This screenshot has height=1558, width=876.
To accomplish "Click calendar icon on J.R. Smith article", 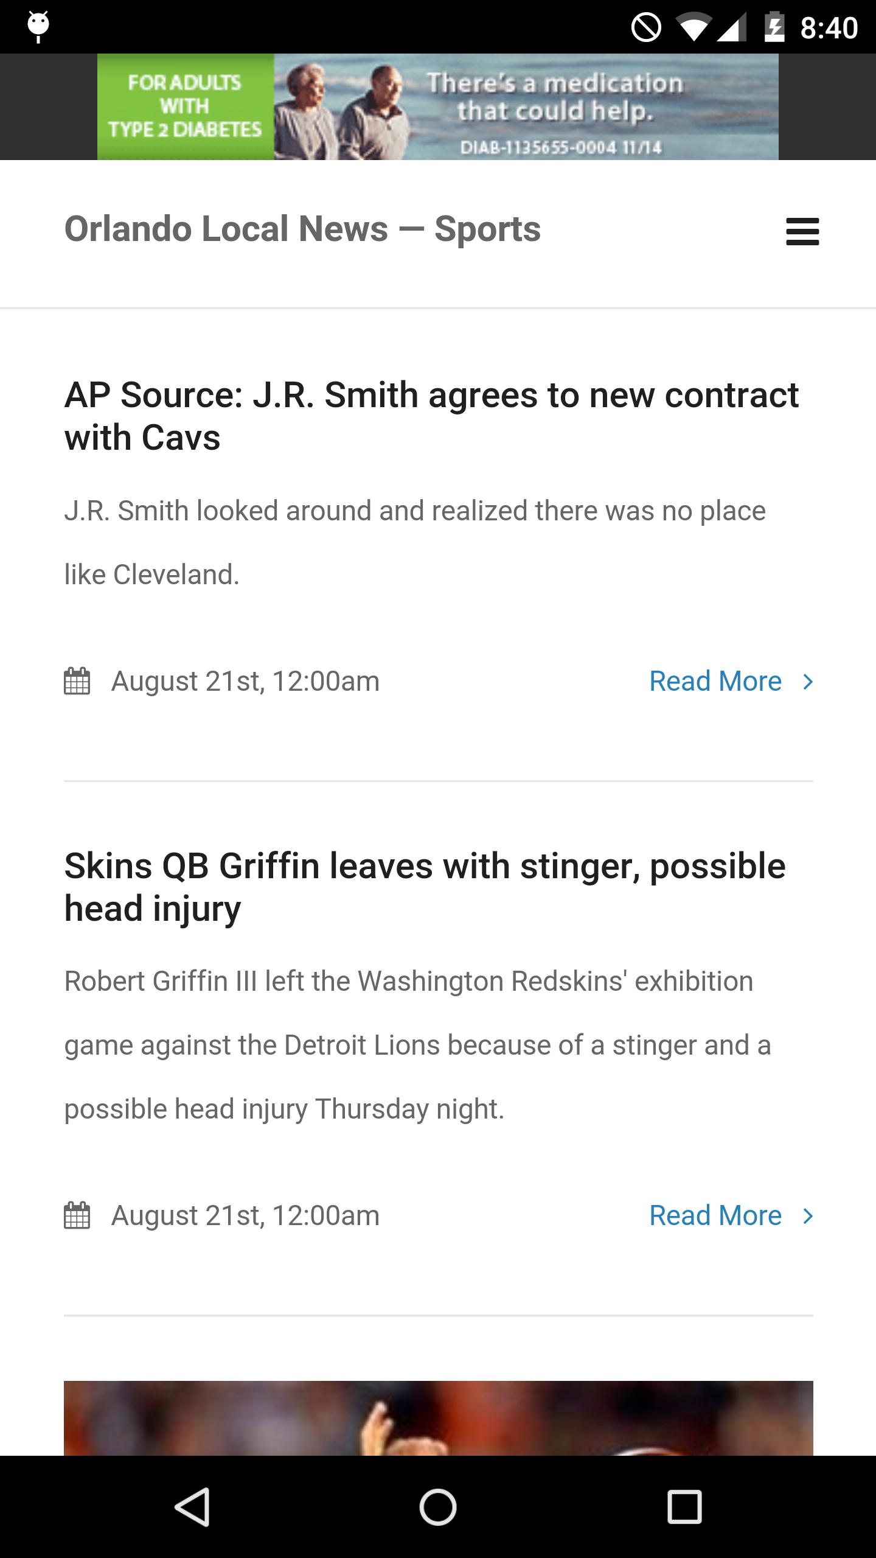I will point(77,681).
